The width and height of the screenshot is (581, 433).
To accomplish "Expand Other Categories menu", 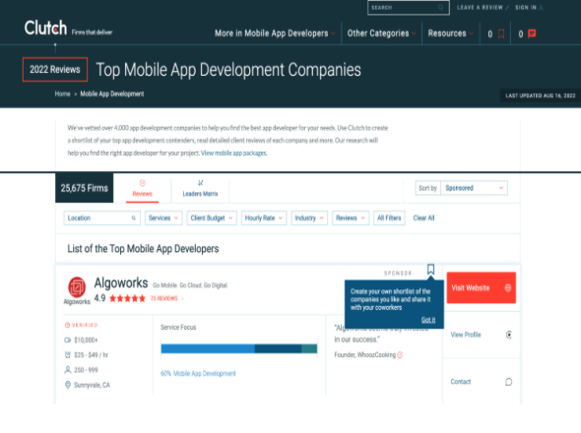I will 381,33.
